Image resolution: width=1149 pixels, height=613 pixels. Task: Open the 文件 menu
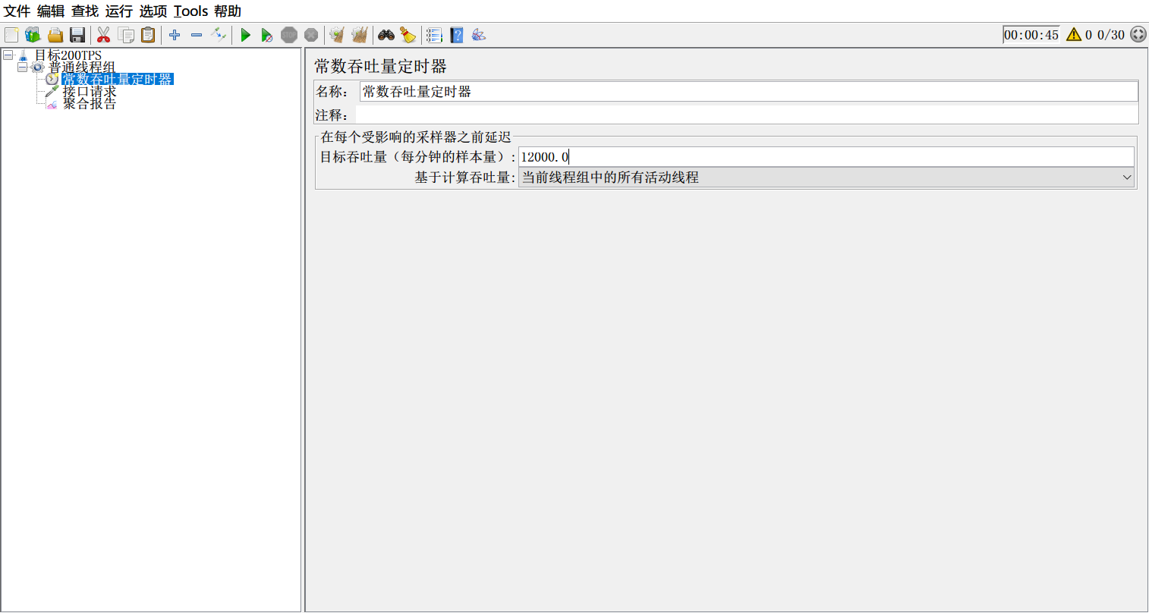(x=17, y=11)
